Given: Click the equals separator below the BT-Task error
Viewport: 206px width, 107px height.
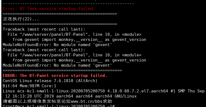Looking at the screenshot, I should [x=60, y=14].
